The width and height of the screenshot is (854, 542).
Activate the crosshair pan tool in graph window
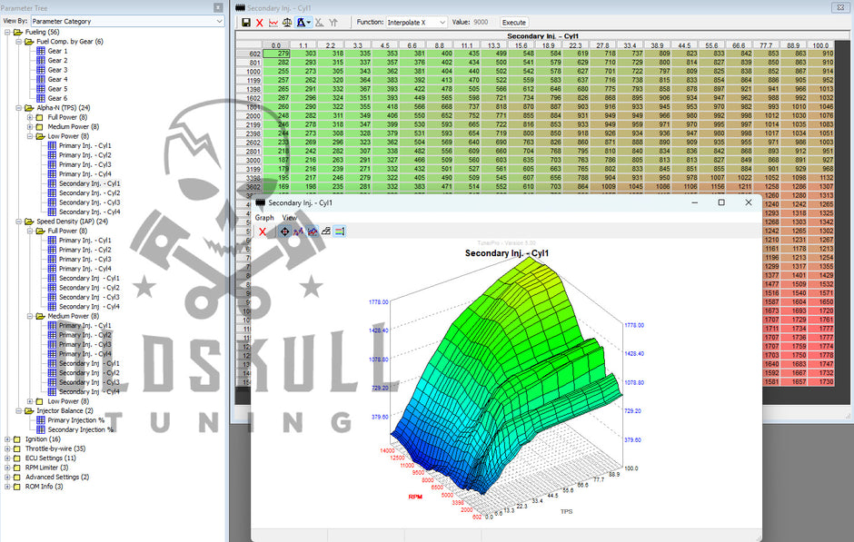click(283, 231)
